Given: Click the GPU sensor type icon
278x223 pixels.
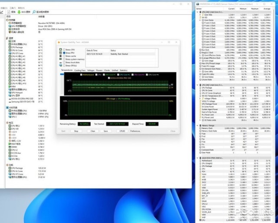Looking at the screenshot, I should click(x=10, y=26).
